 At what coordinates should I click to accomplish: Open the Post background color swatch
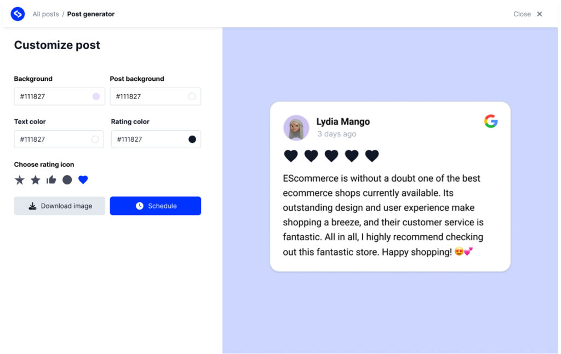click(x=192, y=96)
